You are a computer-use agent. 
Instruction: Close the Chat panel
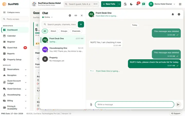click(x=82, y=15)
